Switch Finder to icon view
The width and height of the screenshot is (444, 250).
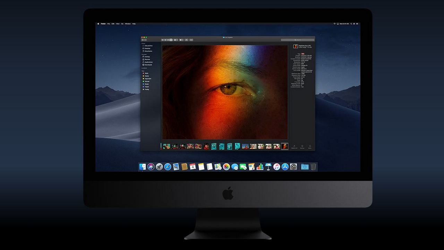tap(163, 40)
